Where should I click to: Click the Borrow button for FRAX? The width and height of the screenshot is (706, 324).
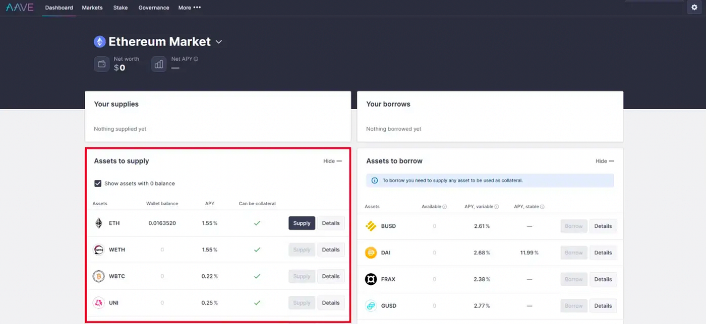(x=574, y=279)
